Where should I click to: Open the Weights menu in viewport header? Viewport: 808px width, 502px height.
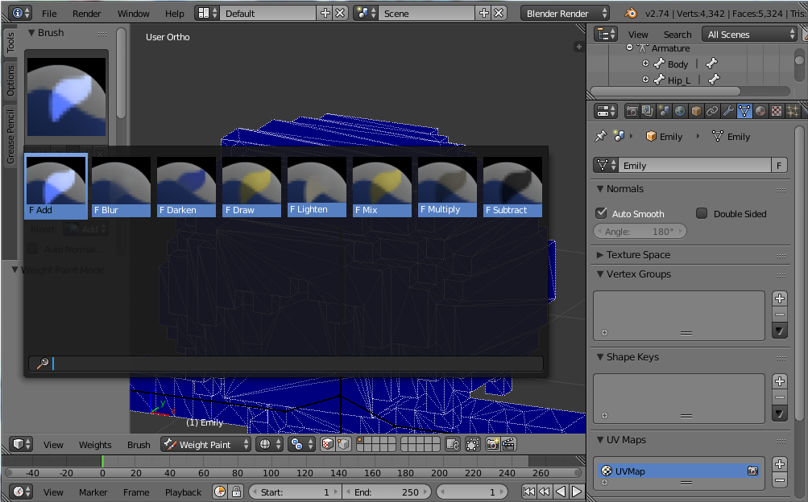(x=95, y=445)
